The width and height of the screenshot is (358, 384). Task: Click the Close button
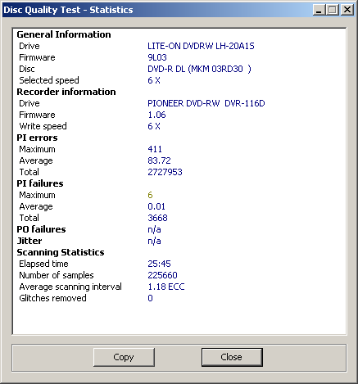232,357
